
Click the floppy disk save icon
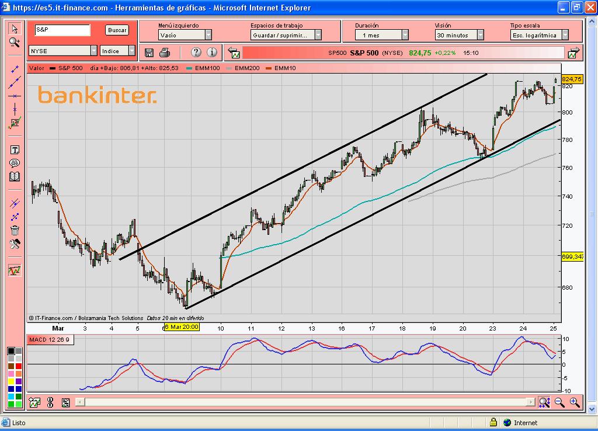coord(149,53)
